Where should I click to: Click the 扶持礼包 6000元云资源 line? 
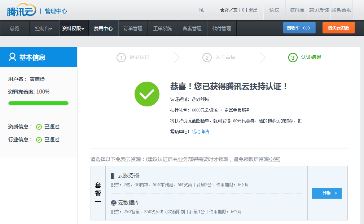[210, 110]
